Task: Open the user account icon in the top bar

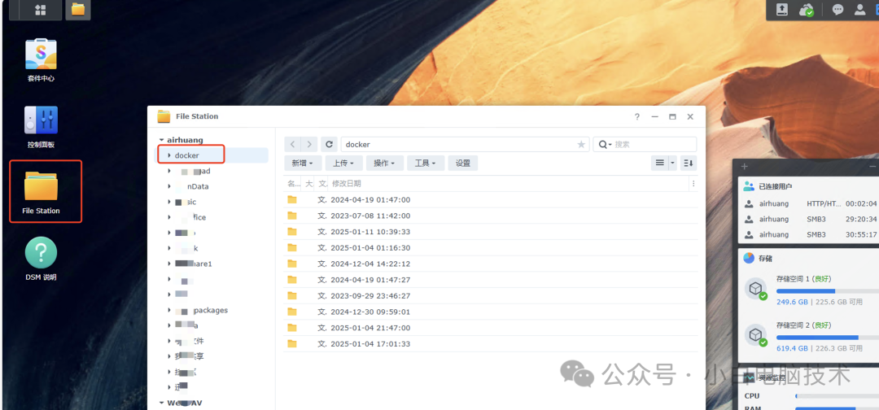Action: coord(859,10)
